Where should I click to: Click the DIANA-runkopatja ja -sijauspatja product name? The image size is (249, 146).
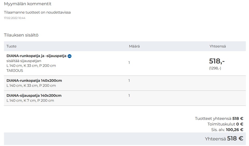click(36, 56)
